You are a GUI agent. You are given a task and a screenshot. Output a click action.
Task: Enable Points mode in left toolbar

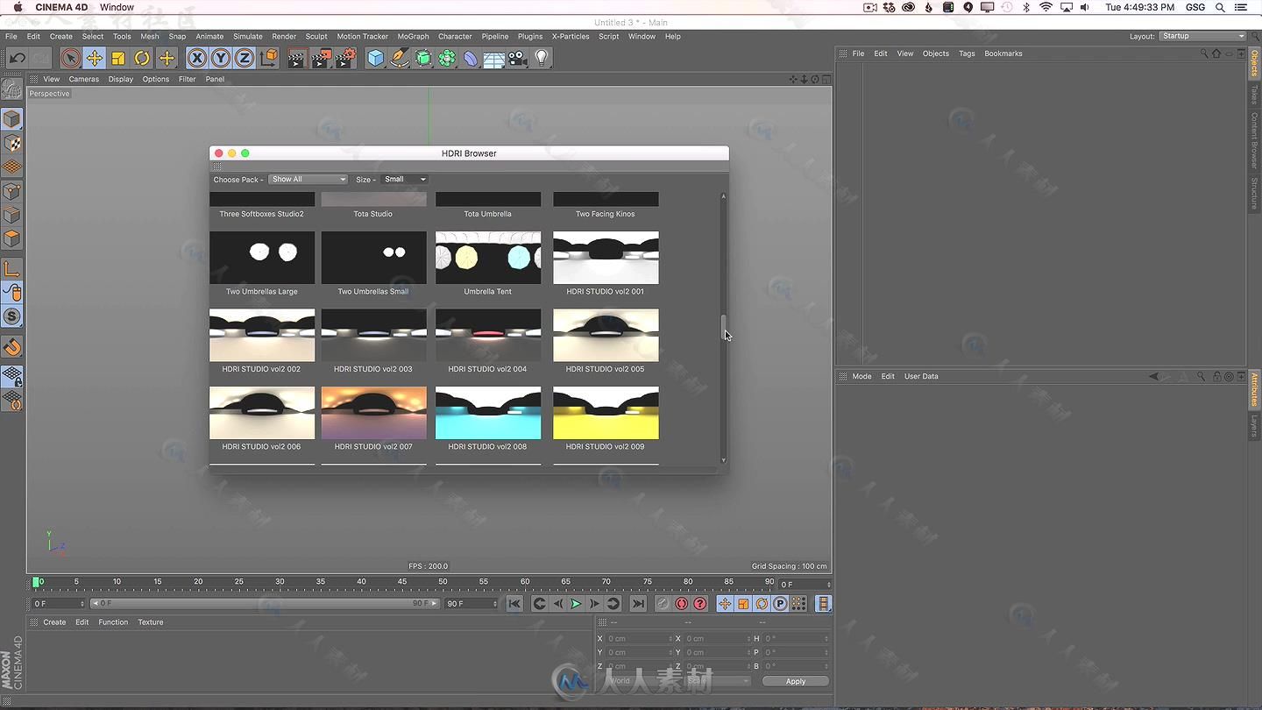(12, 190)
